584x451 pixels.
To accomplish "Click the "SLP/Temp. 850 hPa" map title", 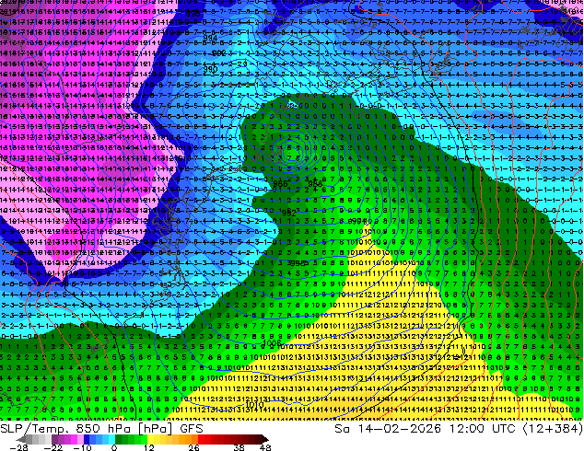I will coord(65,429).
